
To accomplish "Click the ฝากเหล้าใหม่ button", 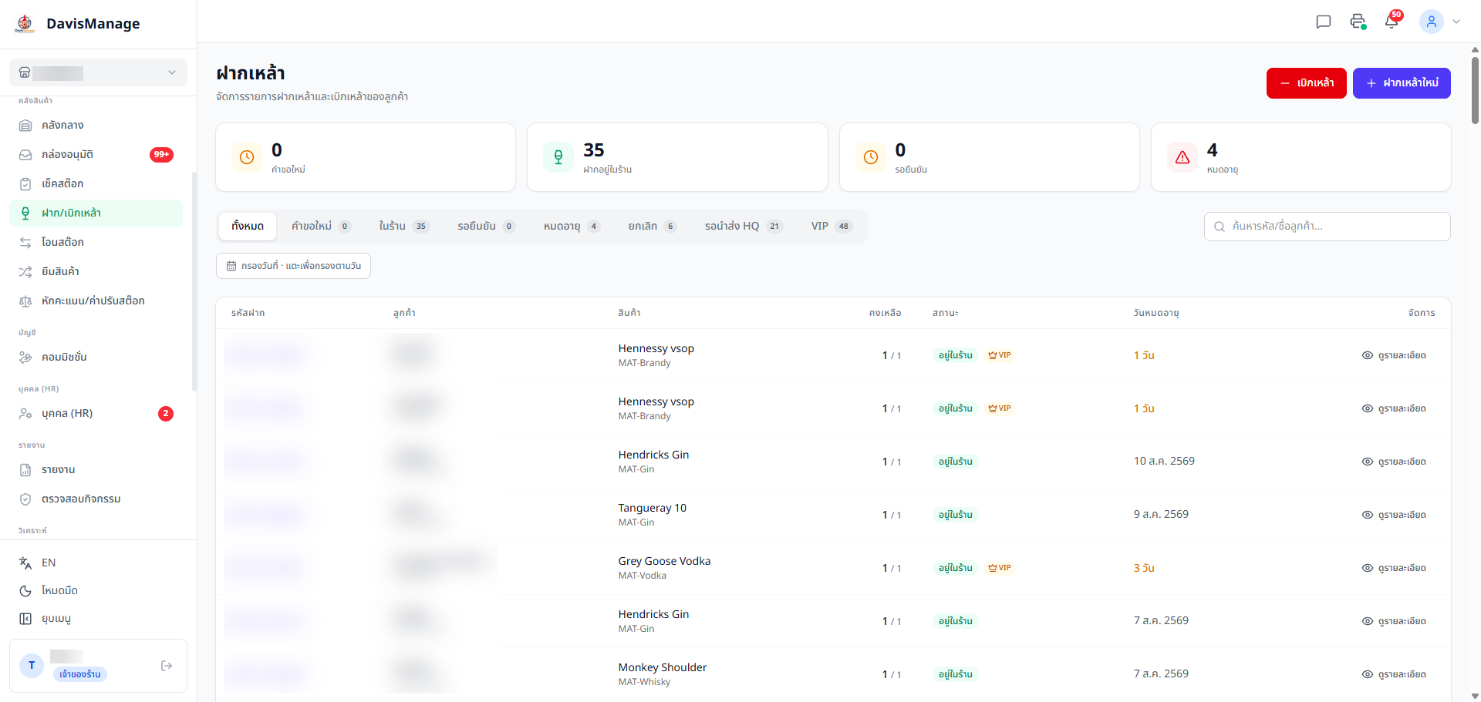I will tap(1402, 83).
